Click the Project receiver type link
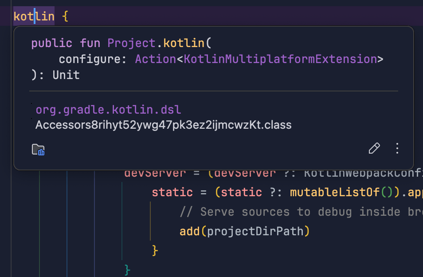 point(131,43)
